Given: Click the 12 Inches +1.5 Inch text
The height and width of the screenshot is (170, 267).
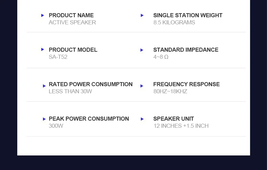Looking at the screenshot, I should pos(181,126).
